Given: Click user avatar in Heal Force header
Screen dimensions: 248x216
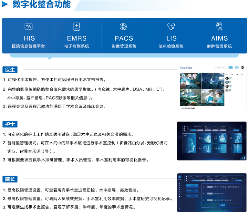Looking at the screenshot, I should coord(243,67).
